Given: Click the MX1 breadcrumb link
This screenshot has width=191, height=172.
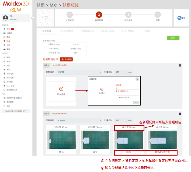Looking at the screenshot, I should pos(54,5).
